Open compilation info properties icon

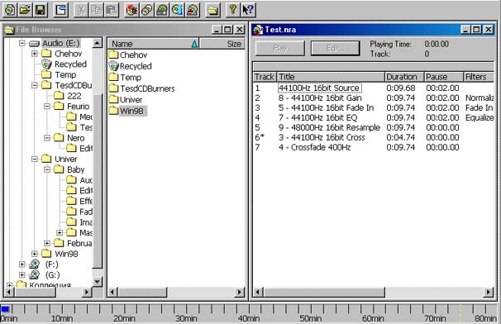point(60,10)
